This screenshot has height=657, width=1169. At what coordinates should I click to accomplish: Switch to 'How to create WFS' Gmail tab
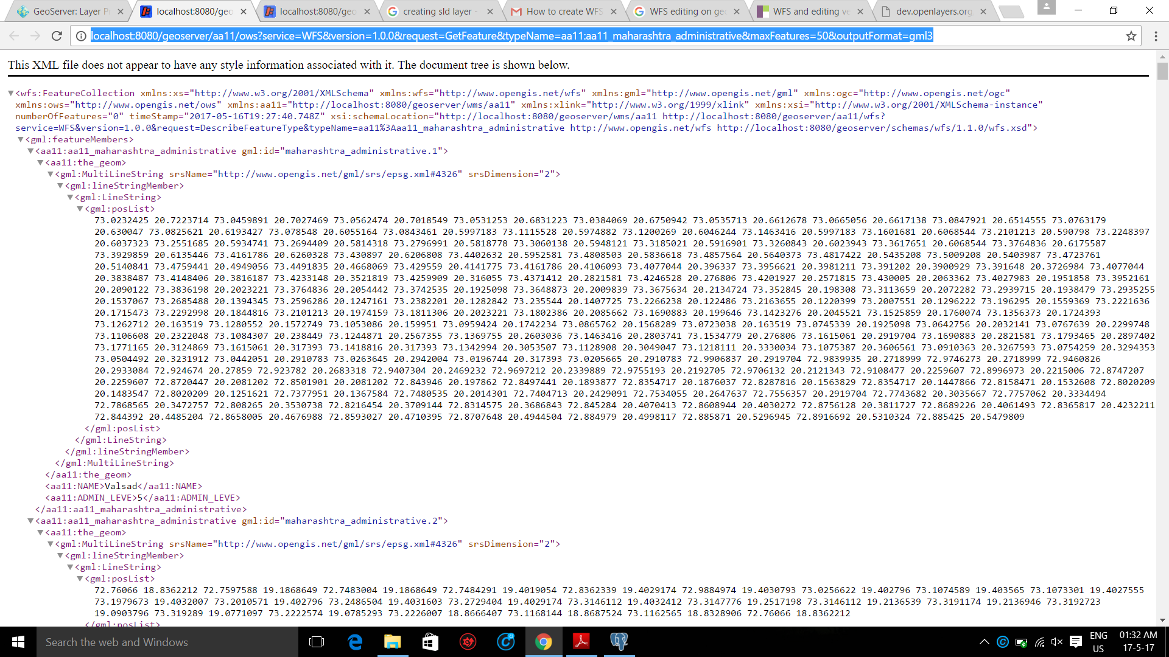point(559,12)
